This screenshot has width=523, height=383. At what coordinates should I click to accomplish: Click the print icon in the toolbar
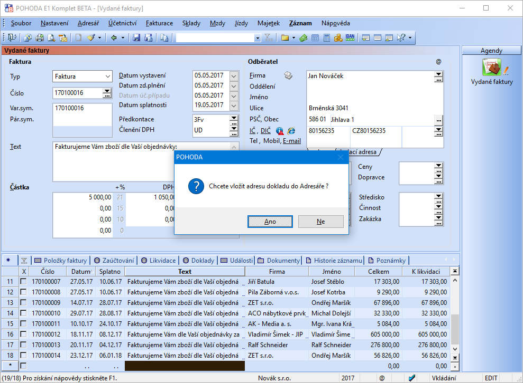40,37
